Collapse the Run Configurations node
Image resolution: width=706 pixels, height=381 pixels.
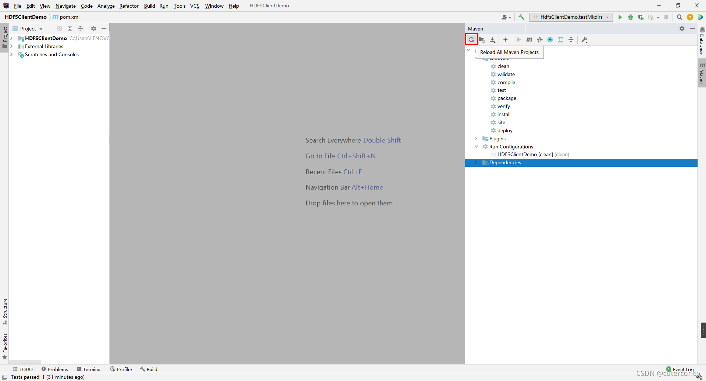[x=476, y=147]
